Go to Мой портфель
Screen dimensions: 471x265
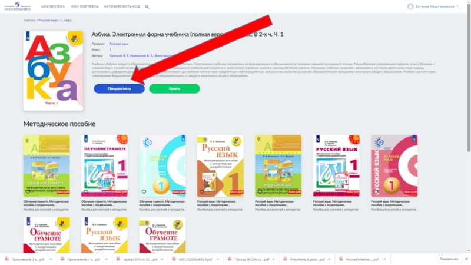(x=84, y=6)
